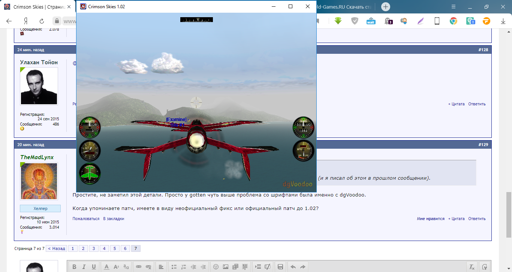Click the gray shield extension icon

pyautogui.click(x=355, y=21)
